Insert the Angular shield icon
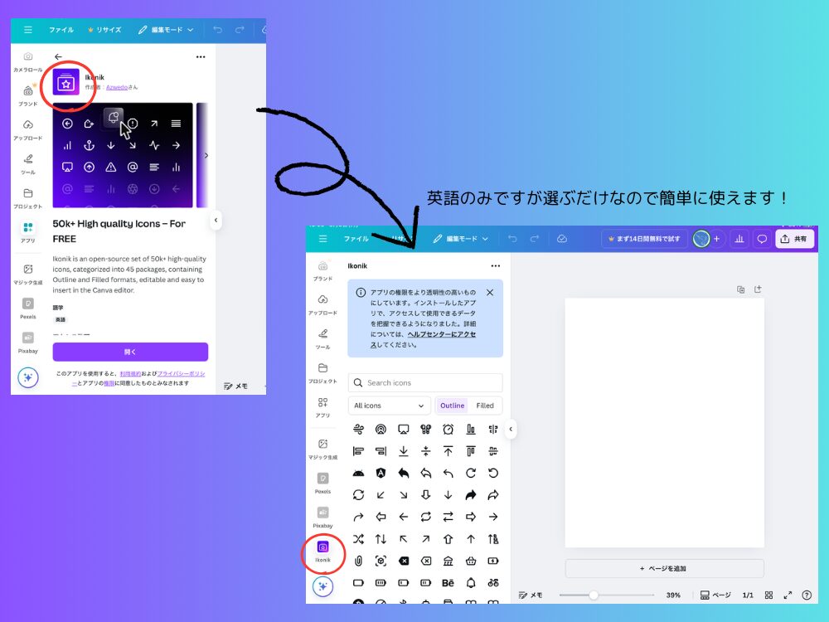 [x=381, y=473]
